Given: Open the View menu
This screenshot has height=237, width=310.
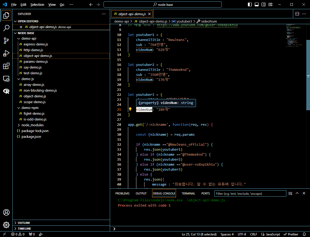Looking at the screenshot, I should click(x=52, y=4).
